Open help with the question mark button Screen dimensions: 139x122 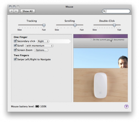[126, 106]
